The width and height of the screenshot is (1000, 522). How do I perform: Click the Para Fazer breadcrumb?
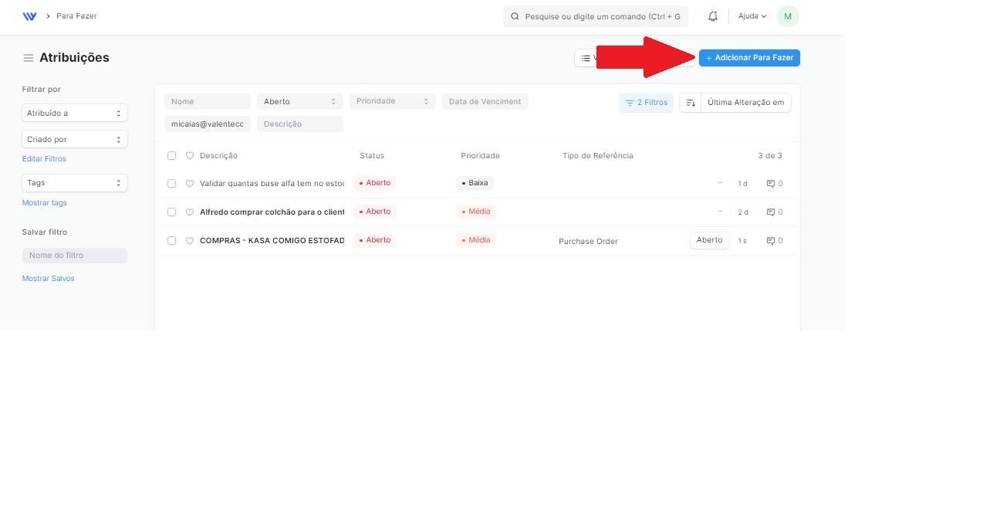76,16
